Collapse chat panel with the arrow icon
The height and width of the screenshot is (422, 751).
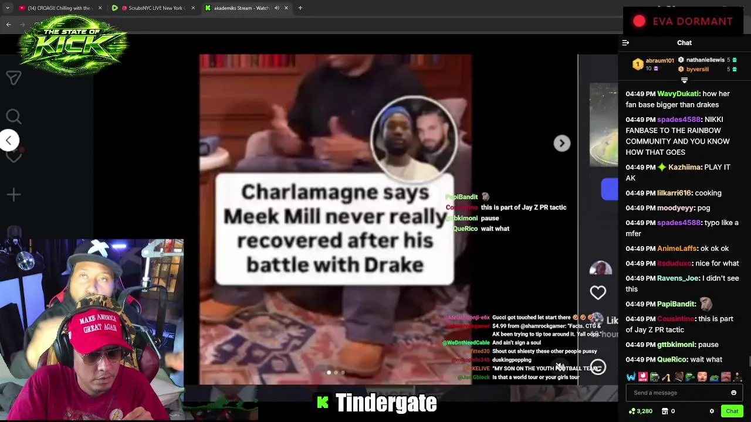pyautogui.click(x=625, y=43)
